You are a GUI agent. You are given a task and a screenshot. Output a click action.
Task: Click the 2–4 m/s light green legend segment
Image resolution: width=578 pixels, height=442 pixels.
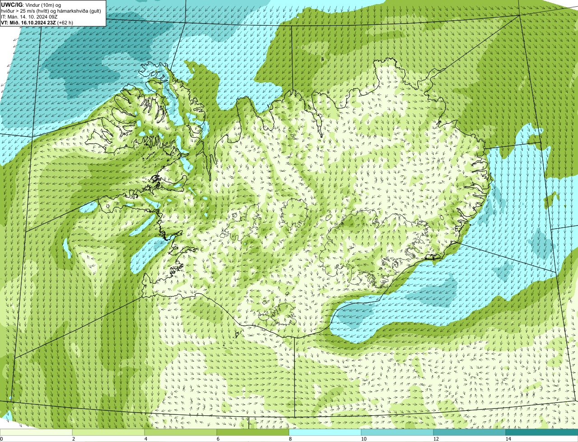pyautogui.click(x=108, y=432)
